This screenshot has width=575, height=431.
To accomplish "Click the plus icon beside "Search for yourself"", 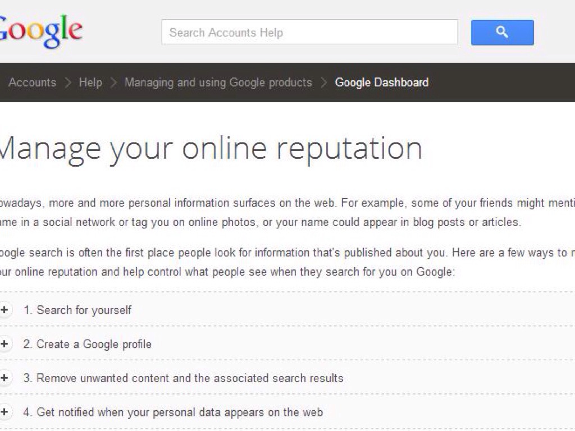I will 4,310.
